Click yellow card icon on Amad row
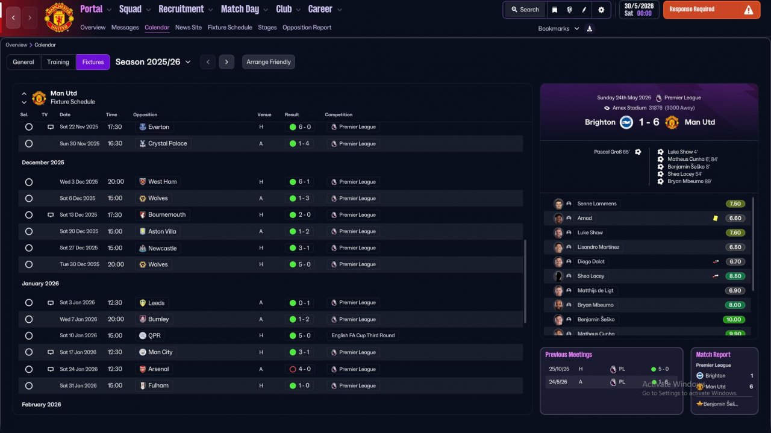Viewport: 771px width, 433px height. 715,218
